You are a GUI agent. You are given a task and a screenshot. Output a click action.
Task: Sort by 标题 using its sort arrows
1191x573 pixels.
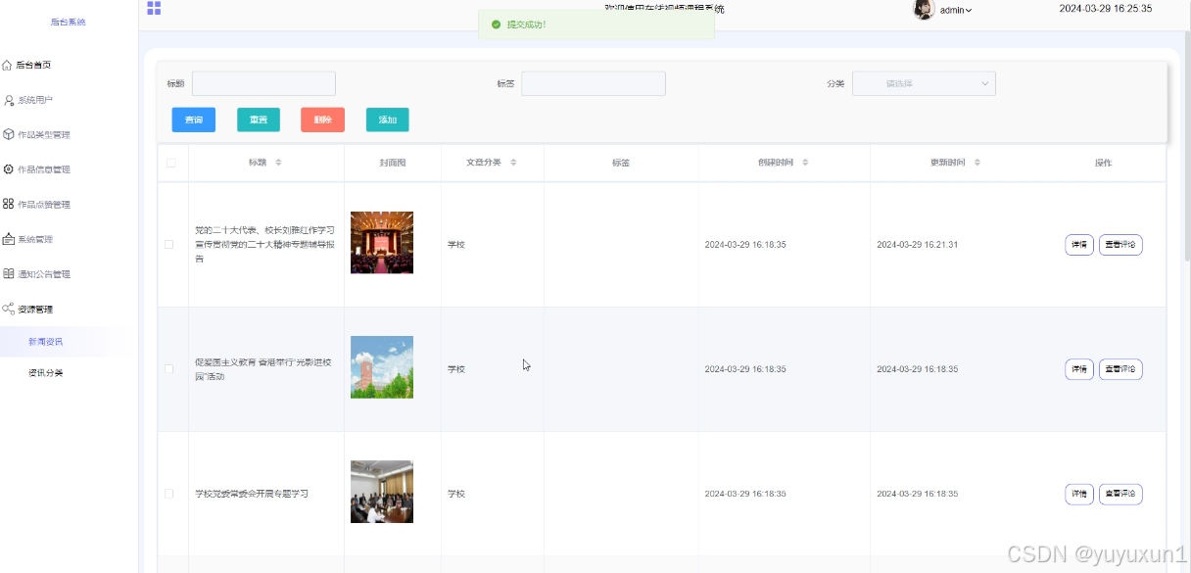pyautogui.click(x=278, y=163)
